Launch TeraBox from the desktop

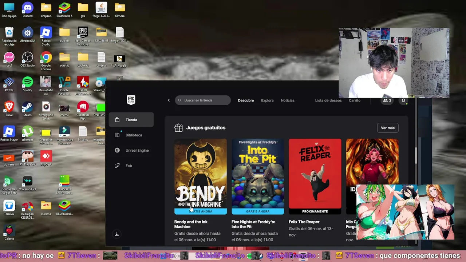point(9,208)
